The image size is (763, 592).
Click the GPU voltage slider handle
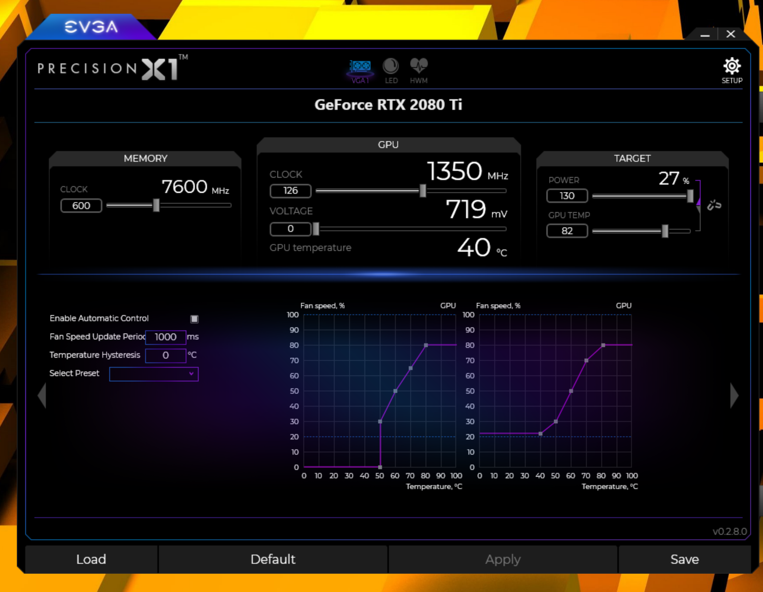pyautogui.click(x=316, y=229)
